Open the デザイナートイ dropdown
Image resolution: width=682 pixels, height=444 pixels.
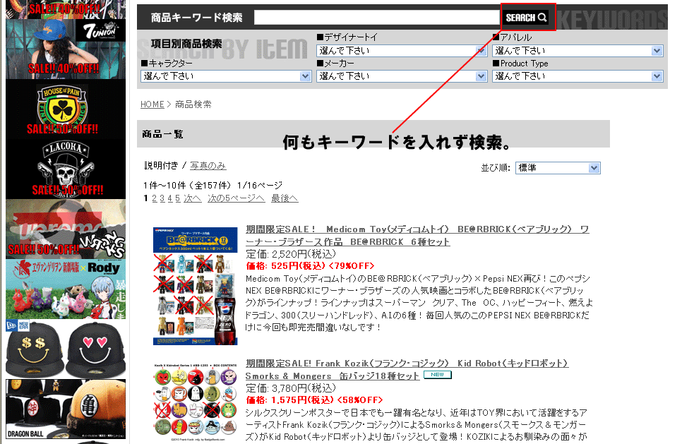(x=402, y=51)
